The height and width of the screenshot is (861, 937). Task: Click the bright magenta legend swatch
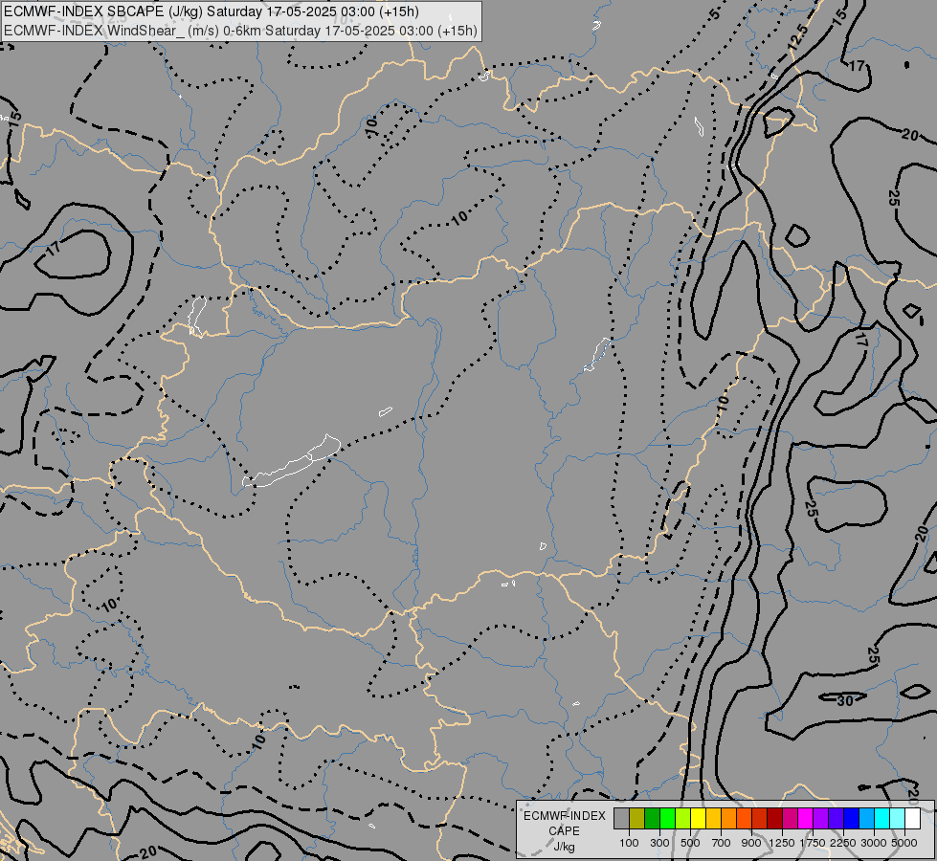coord(806,819)
